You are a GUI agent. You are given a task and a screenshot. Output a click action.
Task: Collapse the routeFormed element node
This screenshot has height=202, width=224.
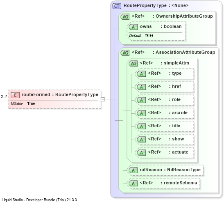tap(103, 99)
